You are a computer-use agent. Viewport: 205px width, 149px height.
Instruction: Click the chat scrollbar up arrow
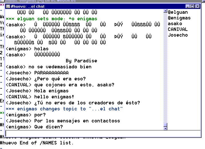(165, 11)
